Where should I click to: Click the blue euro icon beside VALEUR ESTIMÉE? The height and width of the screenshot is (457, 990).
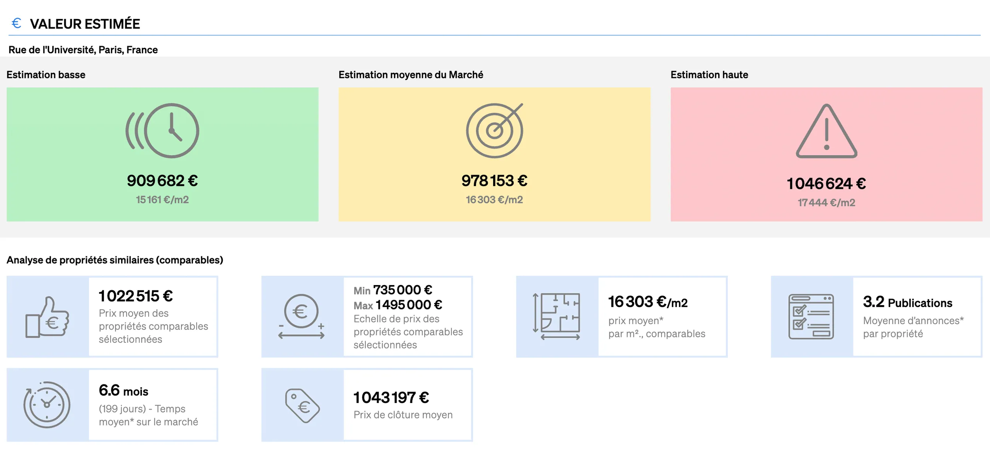[x=16, y=23]
